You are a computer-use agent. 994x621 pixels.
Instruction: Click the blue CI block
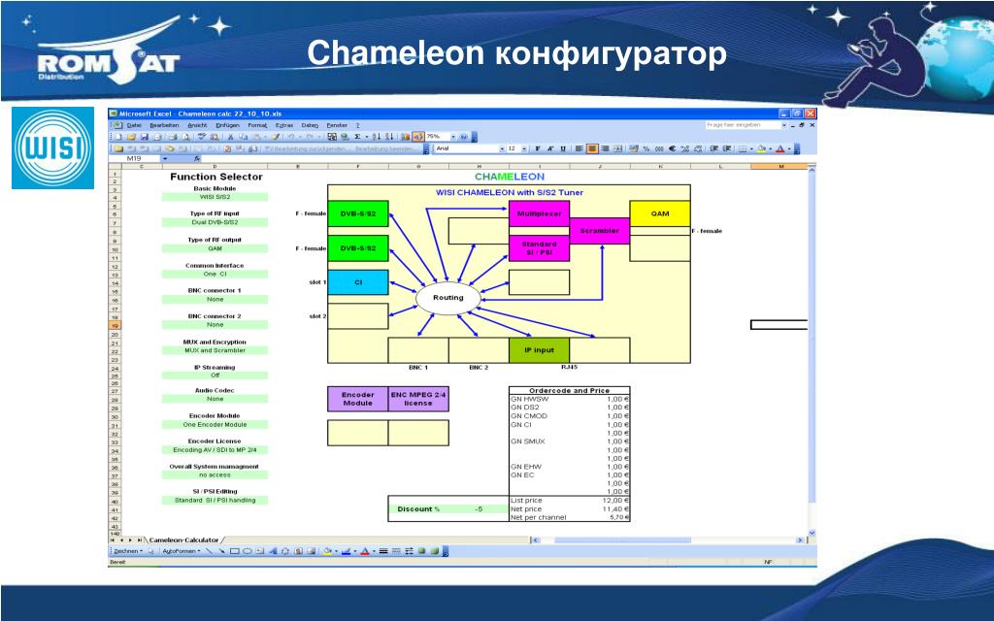coord(357,282)
